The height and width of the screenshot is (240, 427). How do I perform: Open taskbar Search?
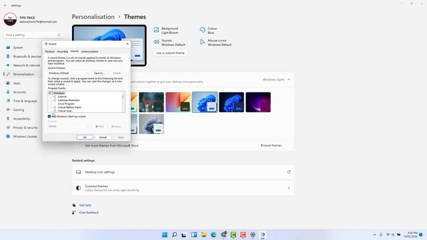175,235
